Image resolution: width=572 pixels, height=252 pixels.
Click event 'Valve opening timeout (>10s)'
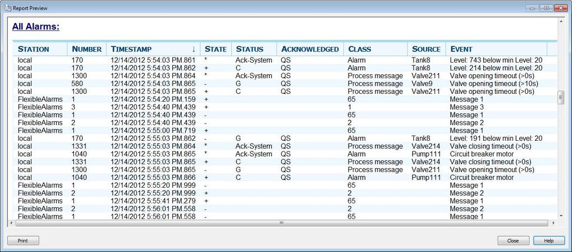(494, 83)
